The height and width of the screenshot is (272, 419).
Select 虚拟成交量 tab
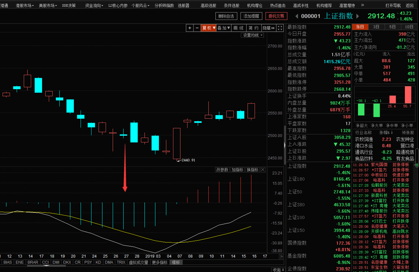tap(138, 262)
